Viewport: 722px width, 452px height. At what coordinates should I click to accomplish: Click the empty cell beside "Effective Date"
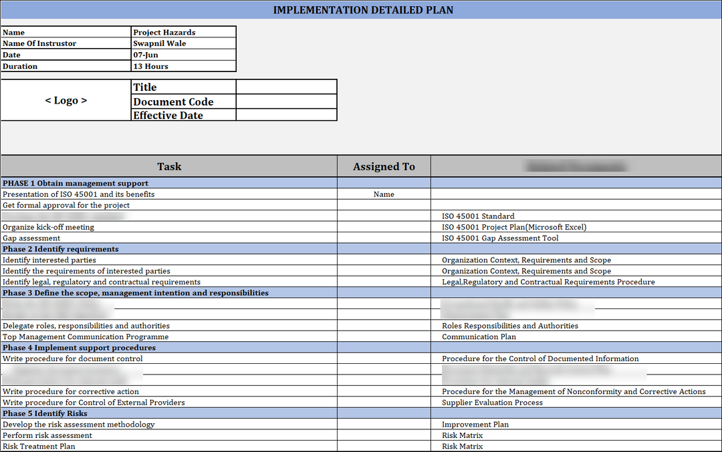pyautogui.click(x=286, y=115)
